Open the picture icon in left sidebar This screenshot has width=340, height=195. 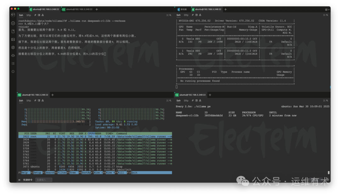pyautogui.click(x=13, y=39)
